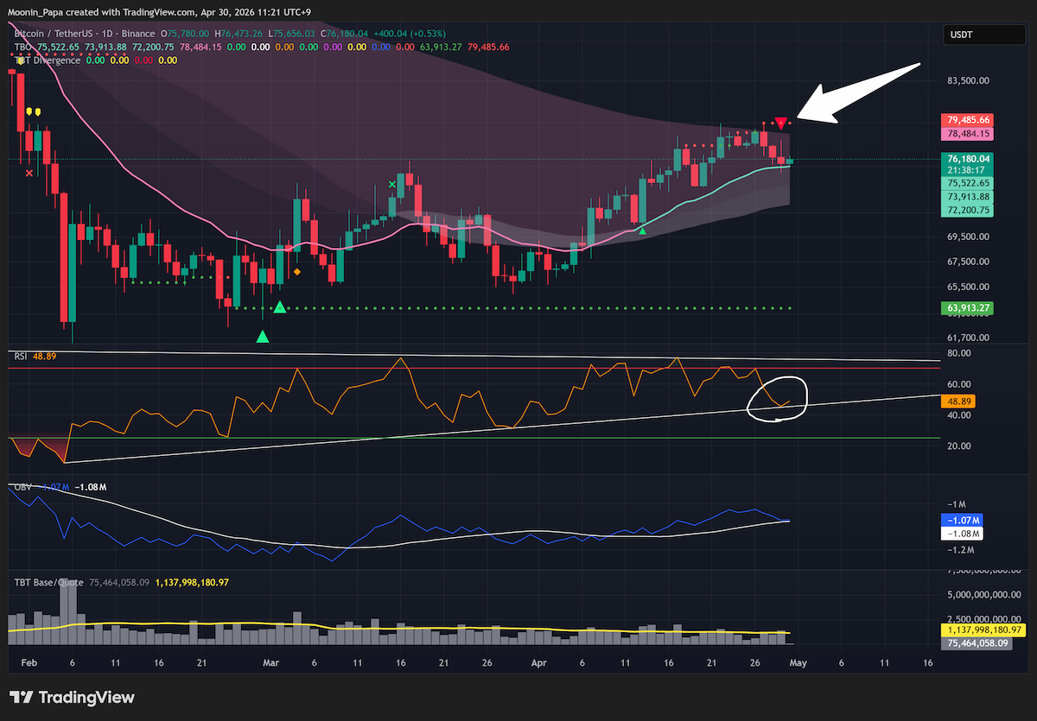The image size is (1037, 721).
Task: Click the 80.00 RSI axis label
Action: point(958,353)
